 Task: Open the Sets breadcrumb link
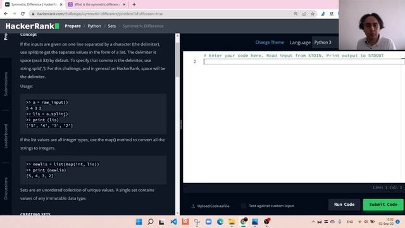click(x=112, y=26)
